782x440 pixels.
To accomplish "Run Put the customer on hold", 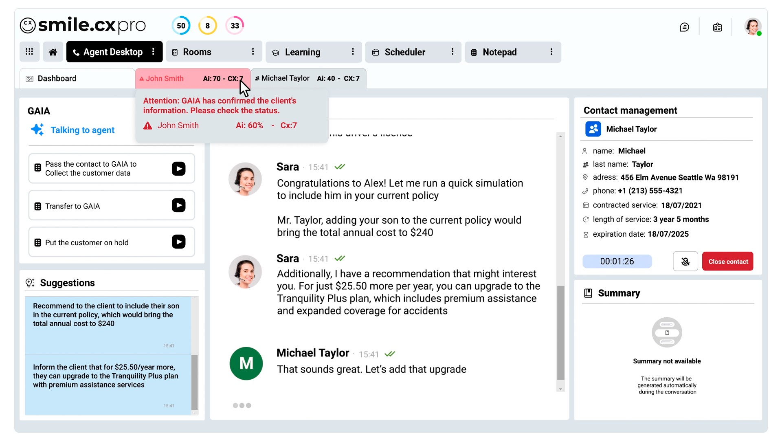I will [x=178, y=242].
